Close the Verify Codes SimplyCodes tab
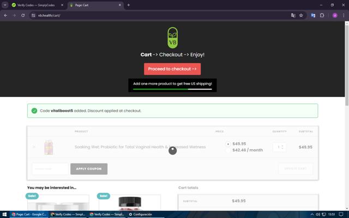Viewport: 349px width, 218px height. 62,5
